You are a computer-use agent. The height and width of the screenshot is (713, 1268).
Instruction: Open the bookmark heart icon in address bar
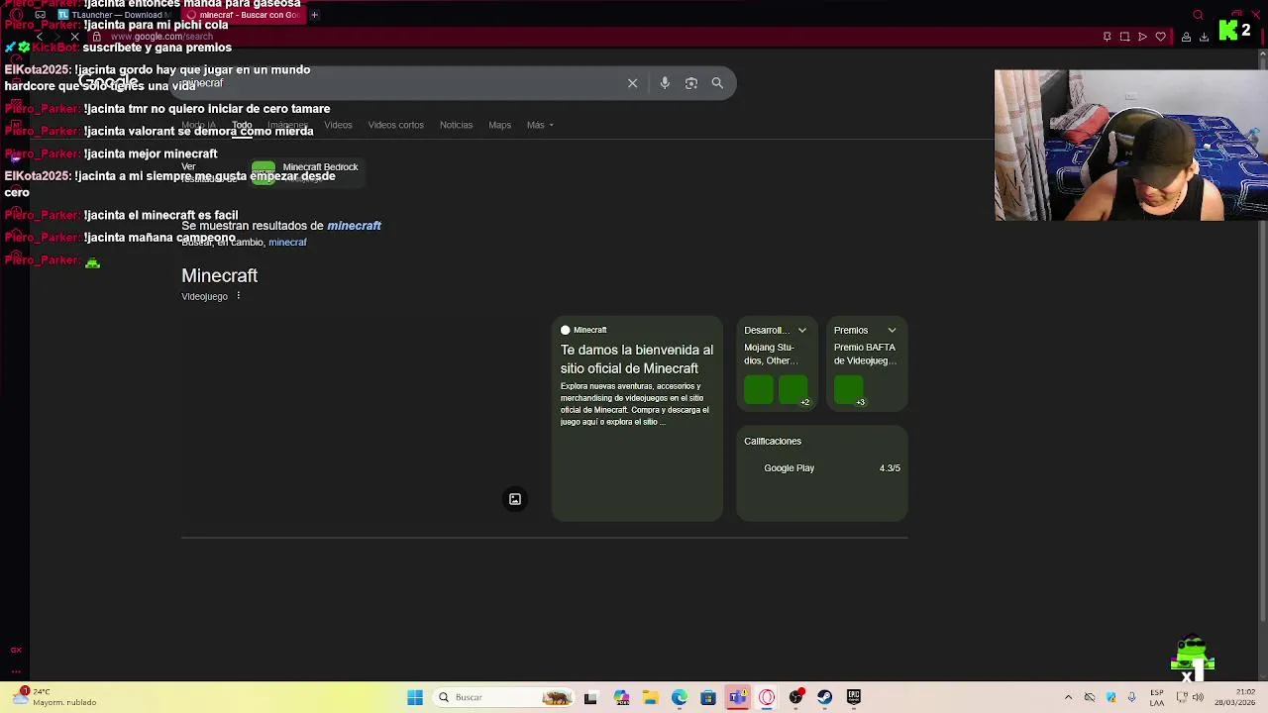click(1160, 37)
